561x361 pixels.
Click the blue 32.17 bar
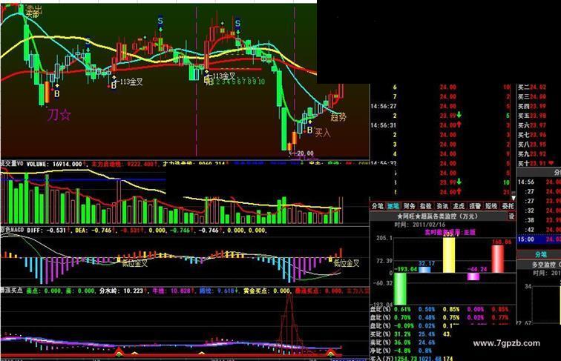click(424, 270)
